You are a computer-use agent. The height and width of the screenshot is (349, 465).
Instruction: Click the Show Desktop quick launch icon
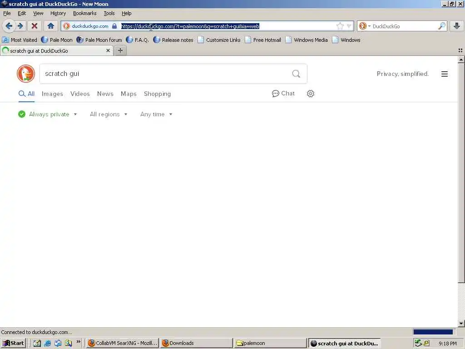37,344
